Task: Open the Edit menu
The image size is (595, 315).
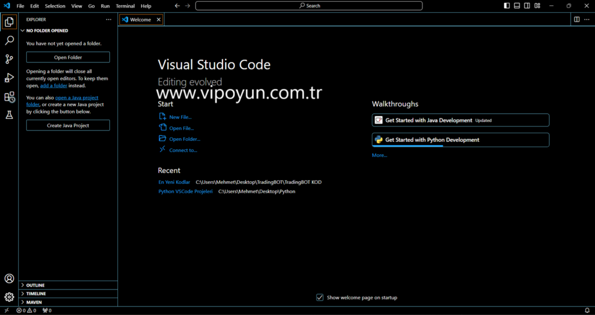Action: [x=34, y=6]
